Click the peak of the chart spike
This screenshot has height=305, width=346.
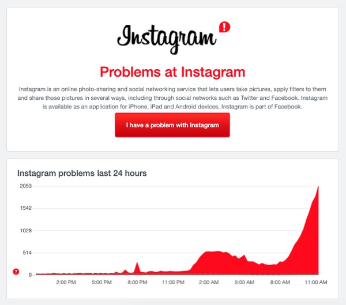pos(318,187)
